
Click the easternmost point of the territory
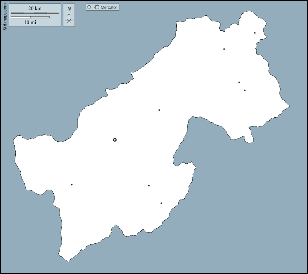(x=289, y=106)
